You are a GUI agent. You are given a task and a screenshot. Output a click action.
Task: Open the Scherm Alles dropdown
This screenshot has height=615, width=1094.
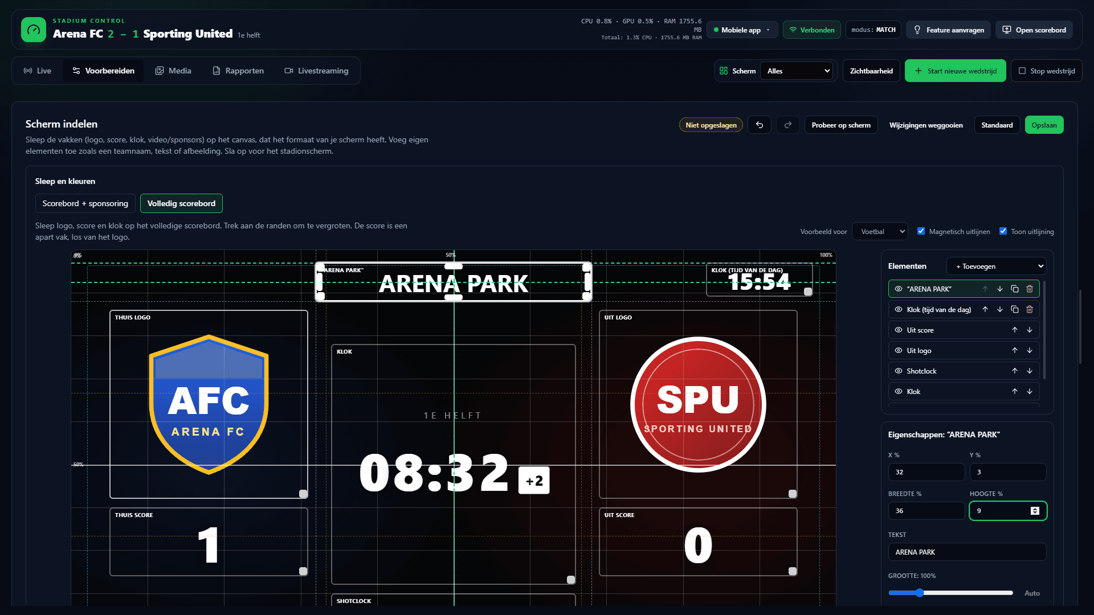[797, 71]
